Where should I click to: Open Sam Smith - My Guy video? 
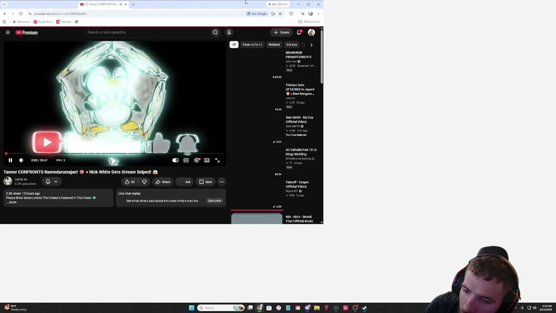coord(299,120)
